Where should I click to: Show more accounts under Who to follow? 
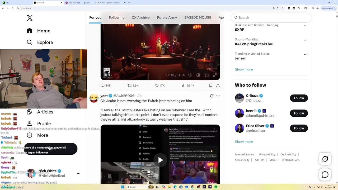pyautogui.click(x=244, y=142)
